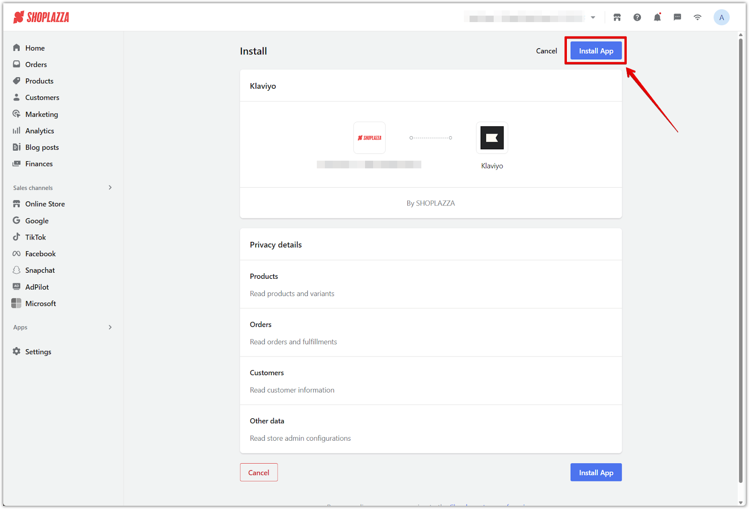The width and height of the screenshot is (749, 509).
Task: Click "Read orders and fulfillments" text
Action: pyautogui.click(x=294, y=342)
